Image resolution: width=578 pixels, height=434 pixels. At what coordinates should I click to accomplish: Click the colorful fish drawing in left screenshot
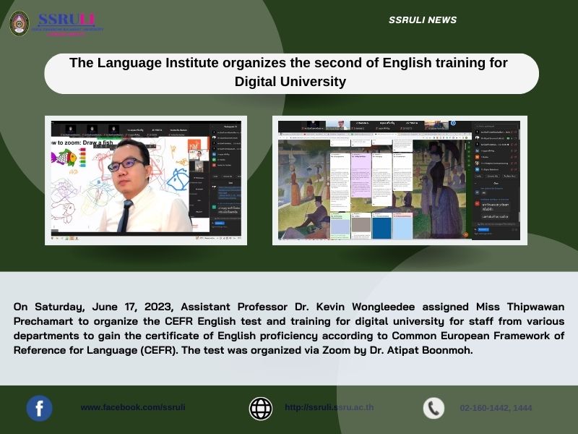[x=64, y=157]
